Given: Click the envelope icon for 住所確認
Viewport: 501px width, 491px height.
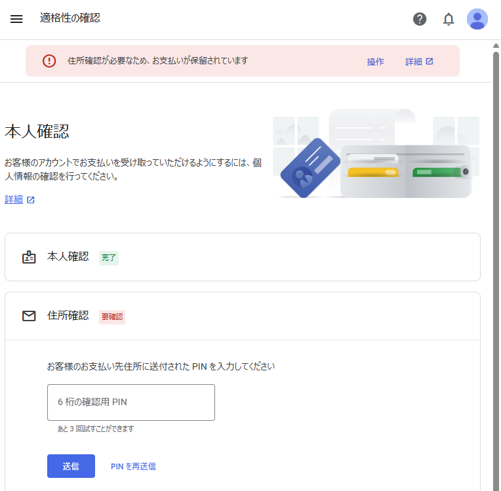Looking at the screenshot, I should (29, 316).
